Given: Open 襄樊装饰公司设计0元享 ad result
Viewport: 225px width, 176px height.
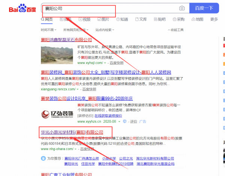Looking at the screenshot, I should 87,99.
